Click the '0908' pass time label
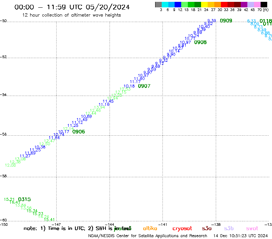Screen dimensions: 272x239 (200, 42)
